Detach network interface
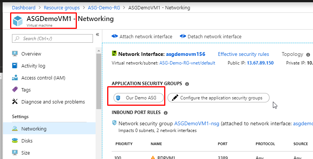 211,36
